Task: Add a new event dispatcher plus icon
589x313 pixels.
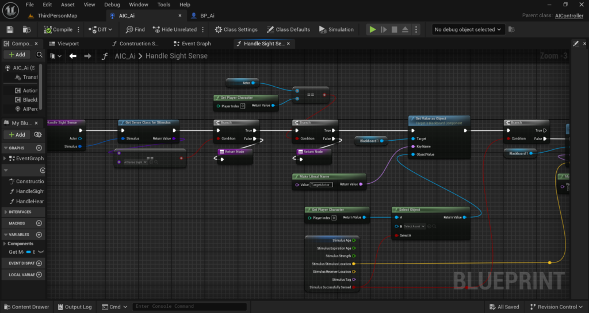Action: coord(39,263)
